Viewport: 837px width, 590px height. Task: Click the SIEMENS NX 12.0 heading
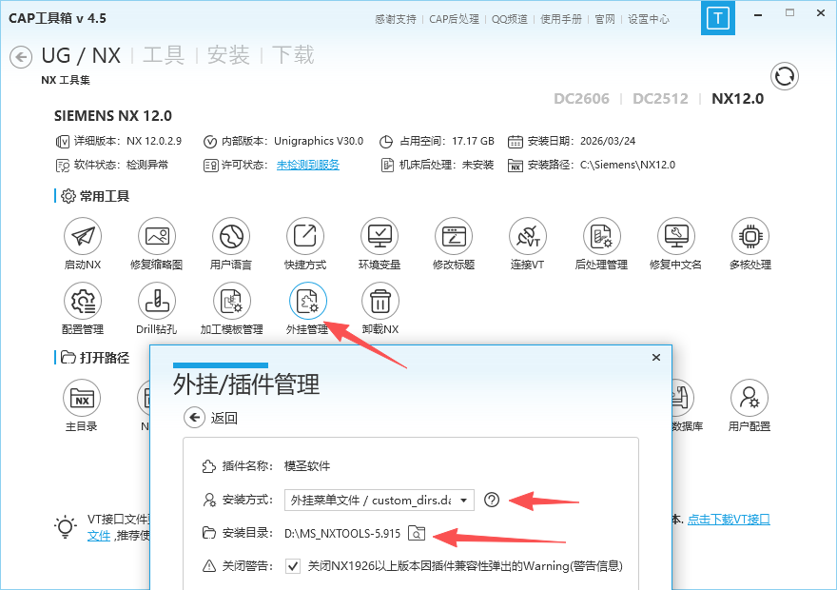(113, 116)
